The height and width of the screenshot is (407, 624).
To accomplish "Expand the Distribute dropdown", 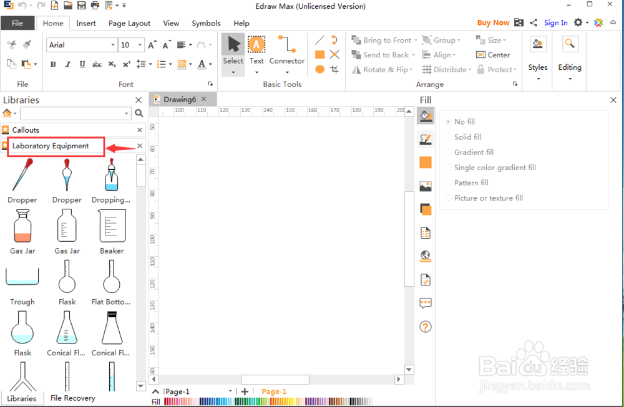I will pyautogui.click(x=470, y=70).
